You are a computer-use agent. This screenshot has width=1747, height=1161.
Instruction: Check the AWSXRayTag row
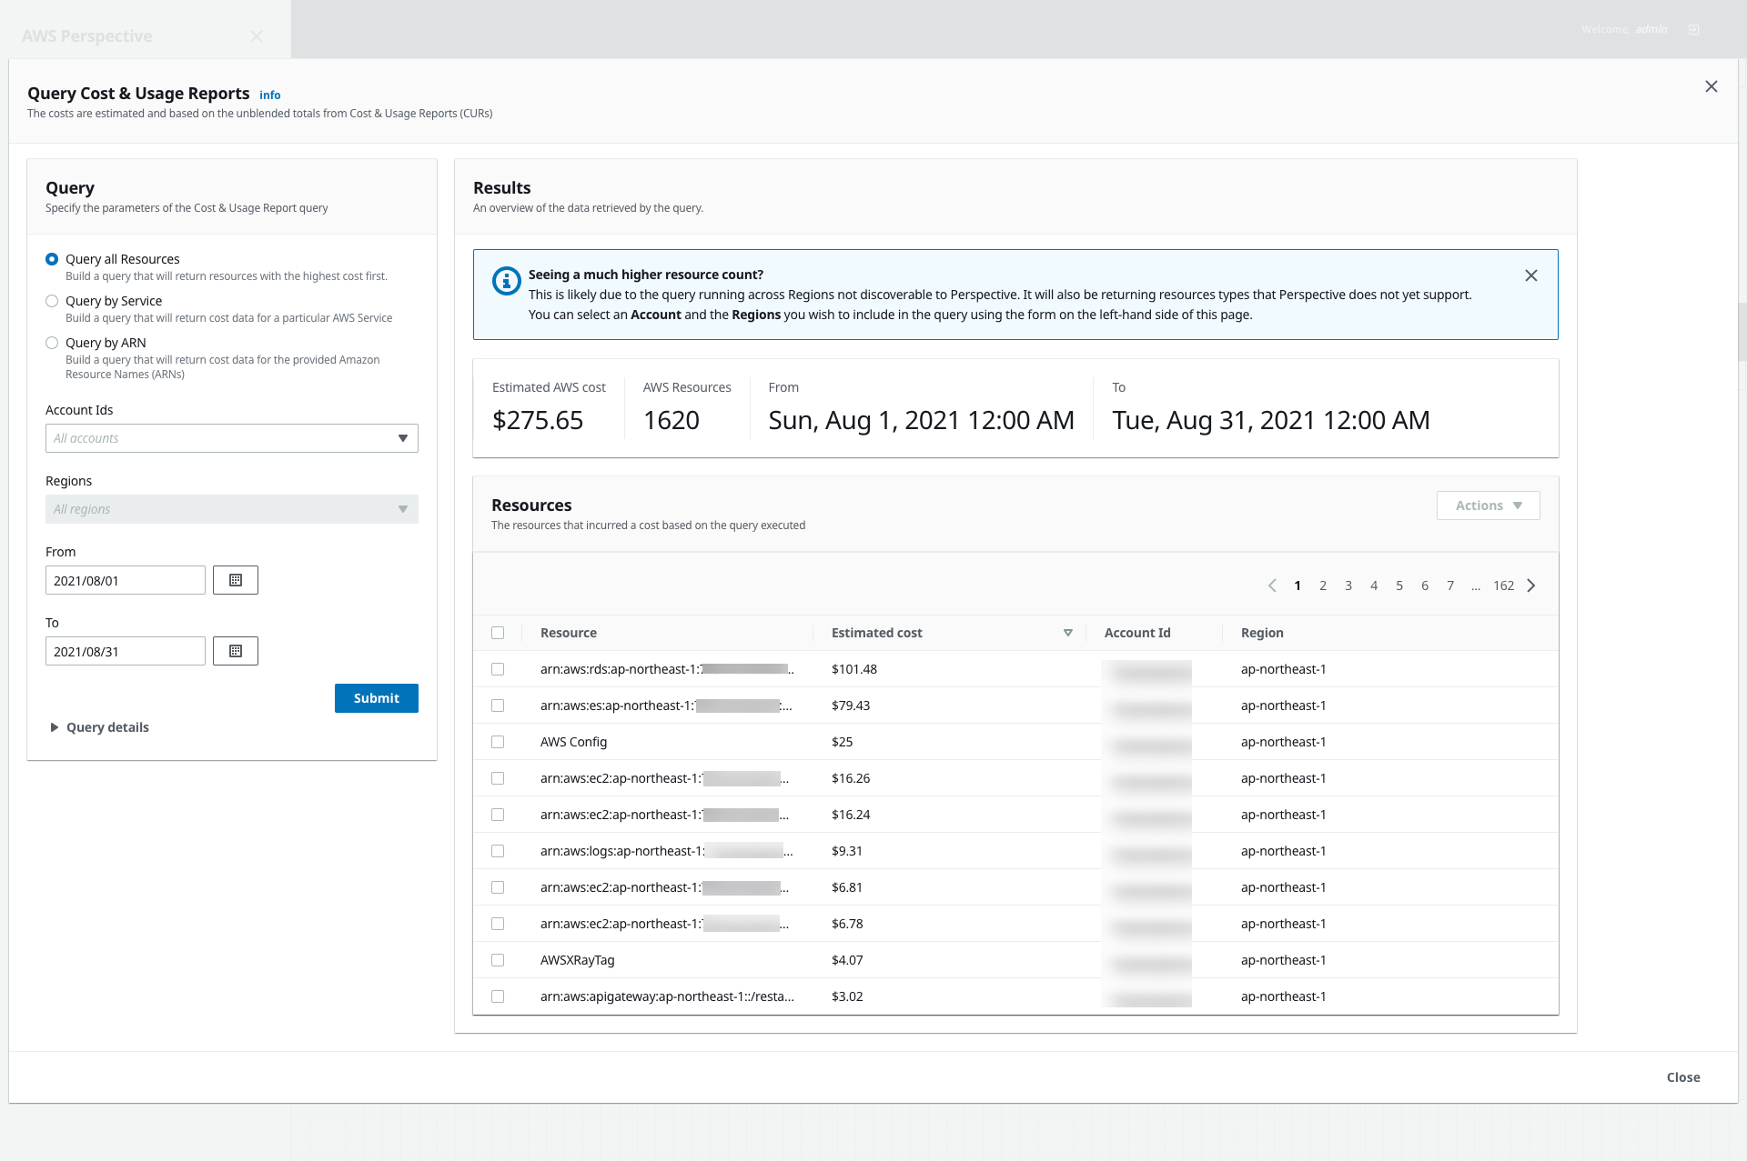(x=498, y=960)
